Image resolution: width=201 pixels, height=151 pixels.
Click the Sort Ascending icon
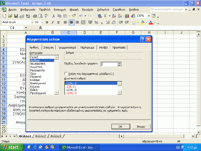(x=114, y=16)
